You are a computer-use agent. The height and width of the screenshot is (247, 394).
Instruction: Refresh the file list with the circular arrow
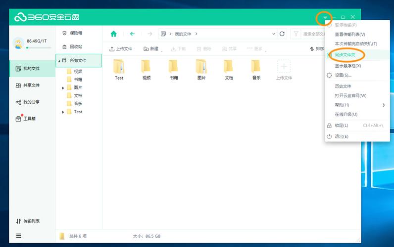pos(282,34)
